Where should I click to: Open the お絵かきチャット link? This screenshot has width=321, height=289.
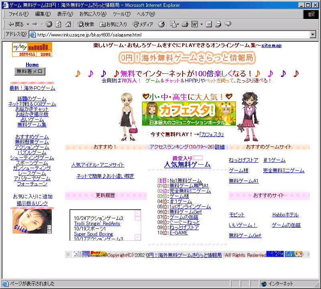(32, 109)
